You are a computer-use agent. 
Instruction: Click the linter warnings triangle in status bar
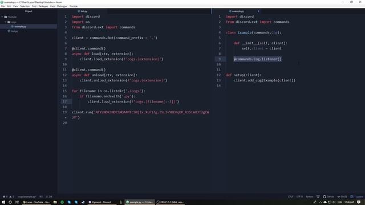11,196
